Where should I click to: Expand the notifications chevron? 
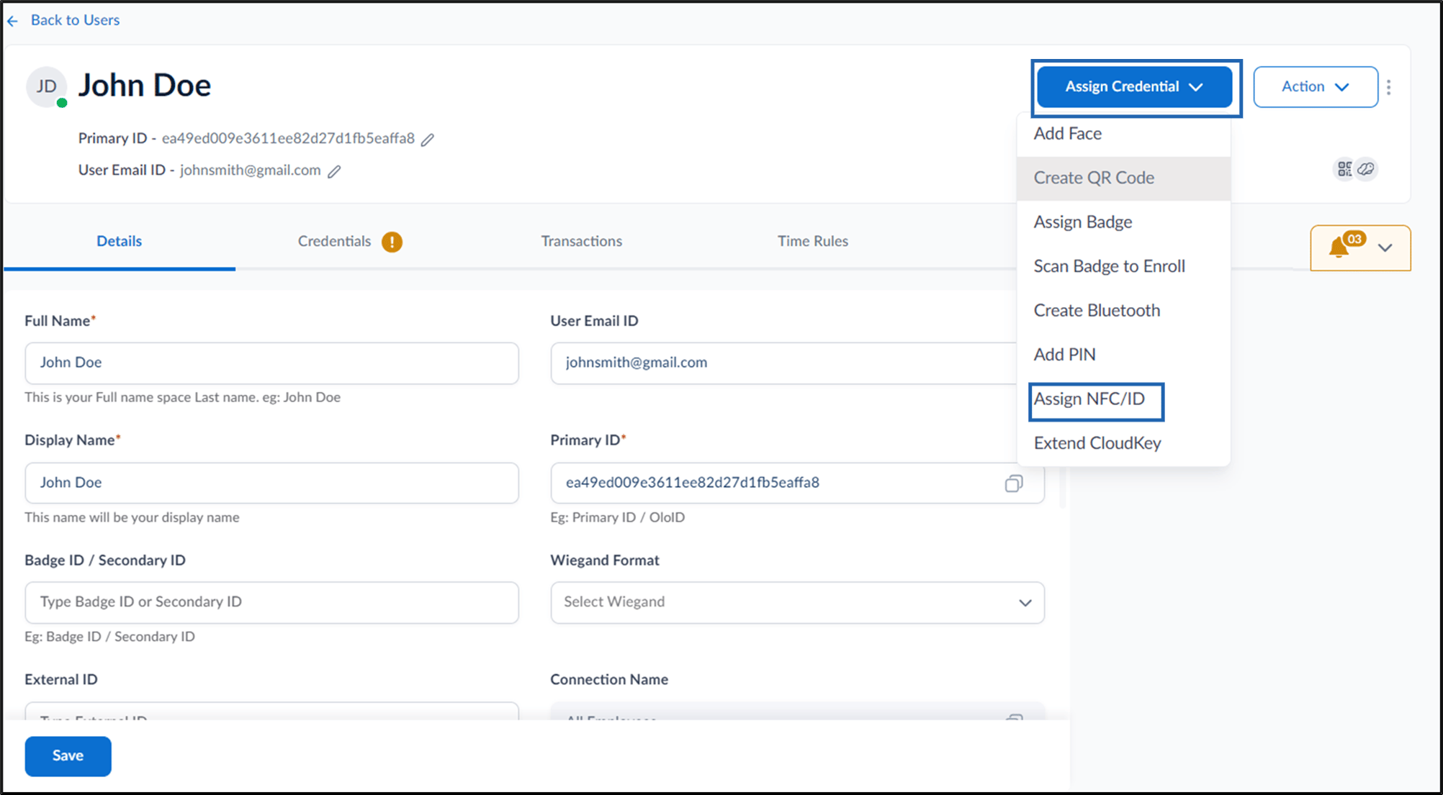tap(1385, 248)
